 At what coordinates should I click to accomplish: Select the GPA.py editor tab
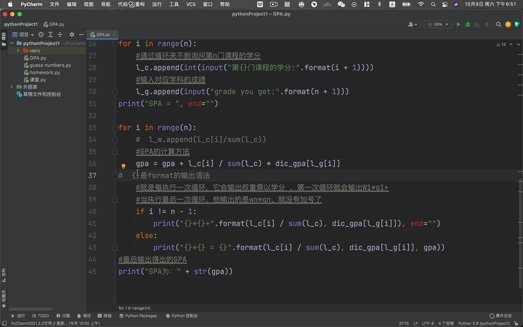tap(102, 35)
